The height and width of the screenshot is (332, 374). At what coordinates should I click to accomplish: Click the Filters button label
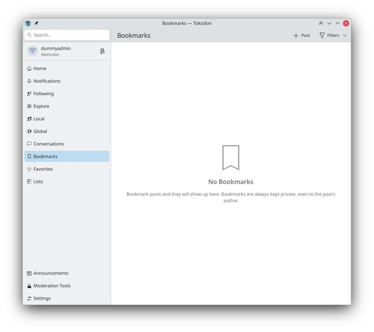tap(333, 35)
